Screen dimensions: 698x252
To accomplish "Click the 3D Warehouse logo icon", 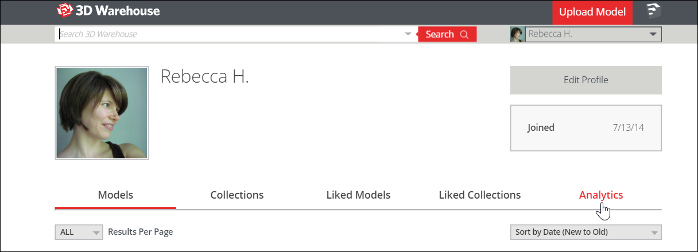I will 65,11.
